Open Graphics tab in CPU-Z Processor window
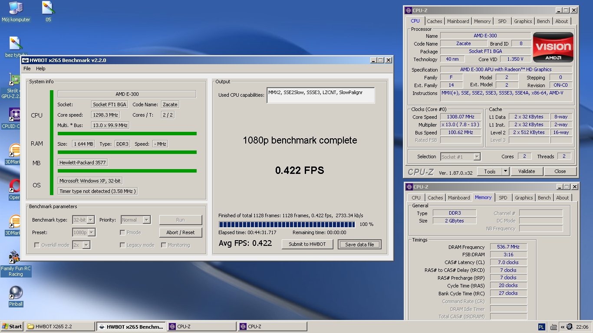Viewport: 593px width, 333px height. click(x=523, y=21)
